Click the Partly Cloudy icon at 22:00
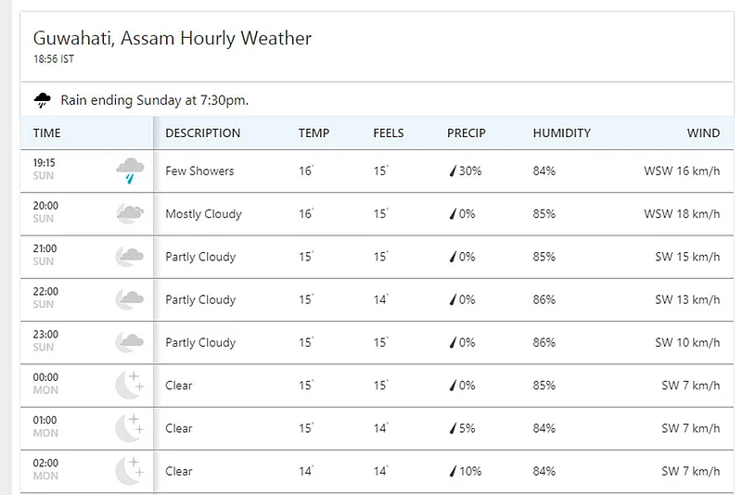This screenshot has width=743, height=495. tap(129, 299)
